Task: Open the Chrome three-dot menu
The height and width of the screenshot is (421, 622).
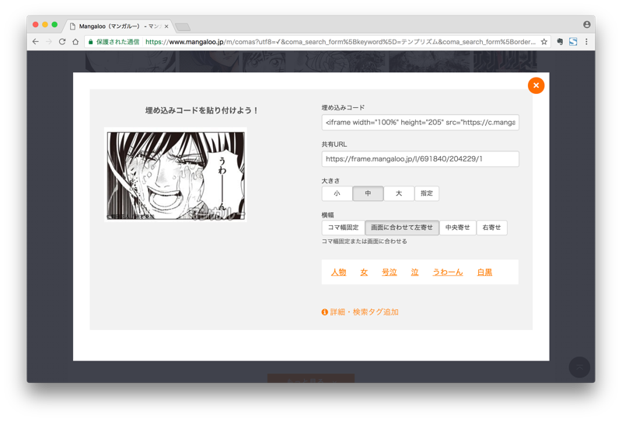Action: pyautogui.click(x=586, y=42)
